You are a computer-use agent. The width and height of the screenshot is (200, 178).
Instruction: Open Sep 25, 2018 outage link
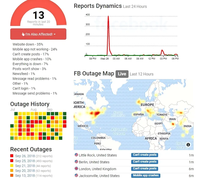25,161
